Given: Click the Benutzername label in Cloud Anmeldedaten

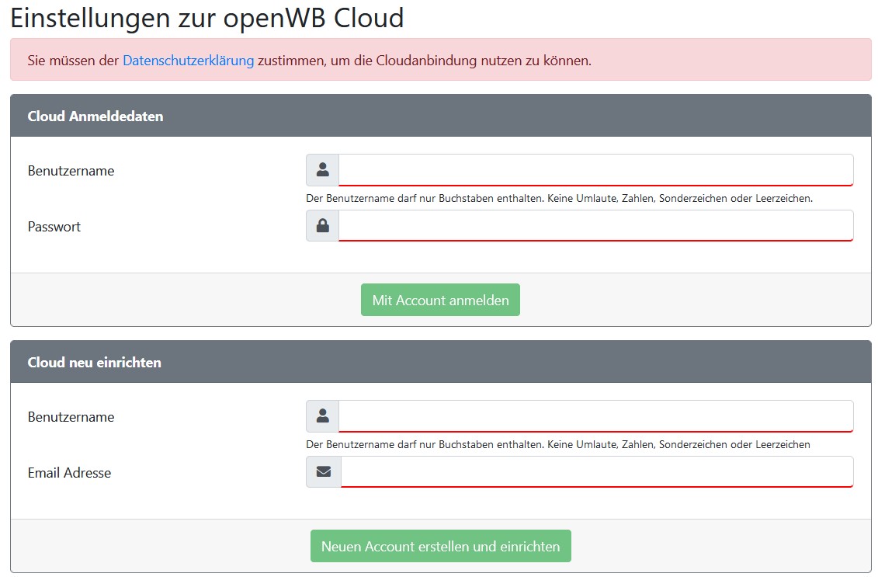Looking at the screenshot, I should pos(71,171).
